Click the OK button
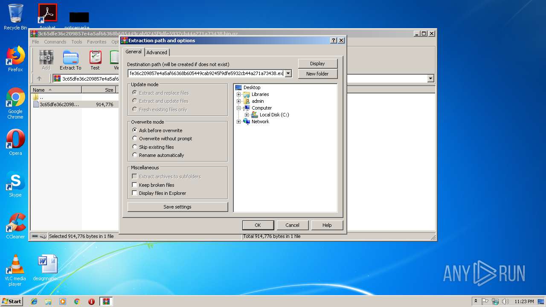The height and width of the screenshot is (307, 546). (x=258, y=225)
